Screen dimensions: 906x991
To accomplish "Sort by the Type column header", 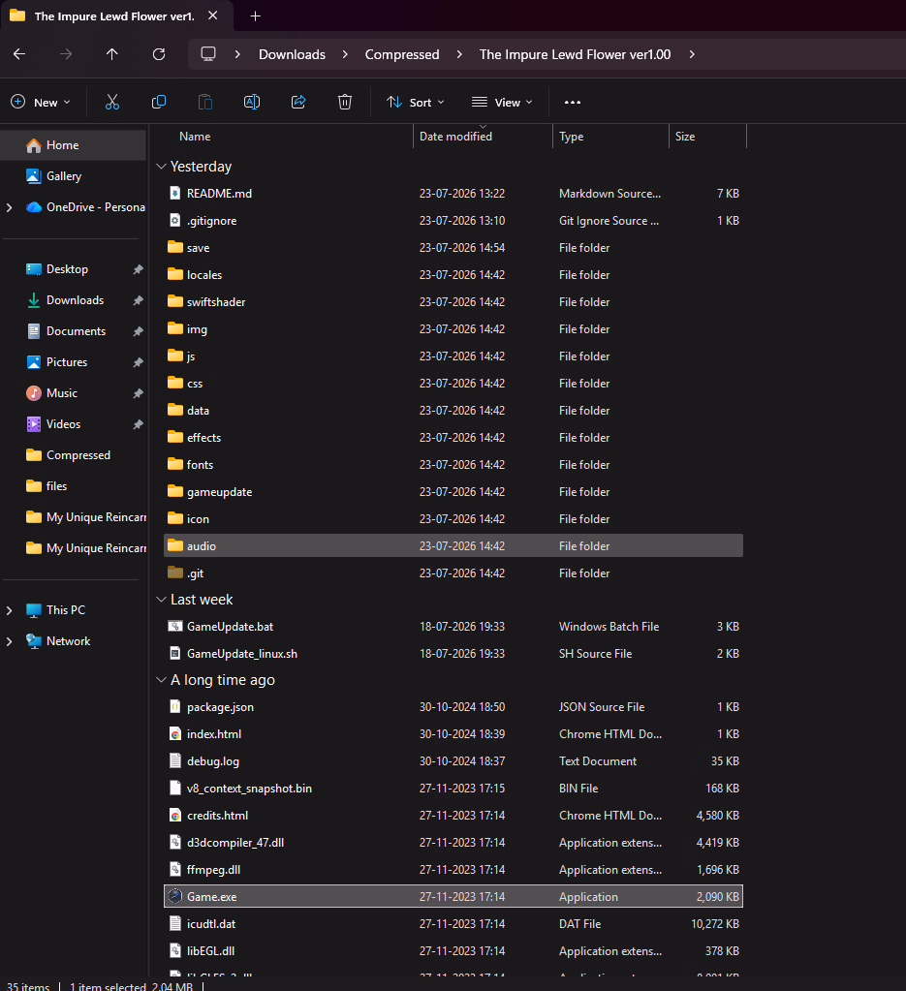I will tap(610, 136).
